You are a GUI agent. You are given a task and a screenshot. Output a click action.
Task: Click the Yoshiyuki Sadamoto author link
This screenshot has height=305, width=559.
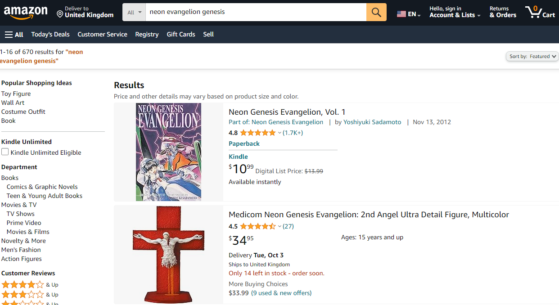point(372,122)
